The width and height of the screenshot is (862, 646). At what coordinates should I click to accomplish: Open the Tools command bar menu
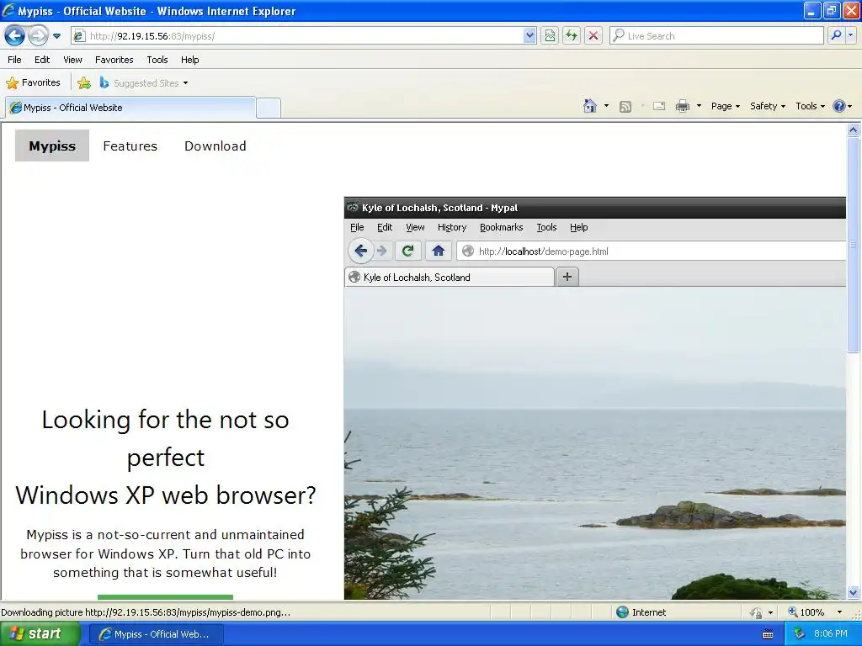tap(810, 106)
